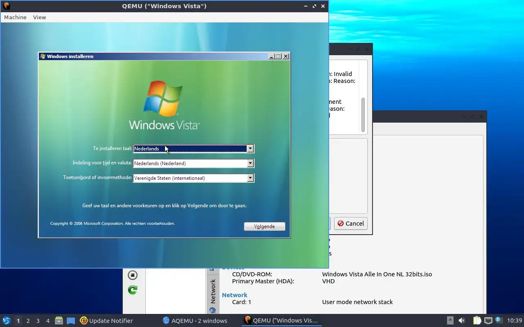Viewport: 524px width, 327px height.
Task: Click the clock showing 10:39
Action: point(515,320)
